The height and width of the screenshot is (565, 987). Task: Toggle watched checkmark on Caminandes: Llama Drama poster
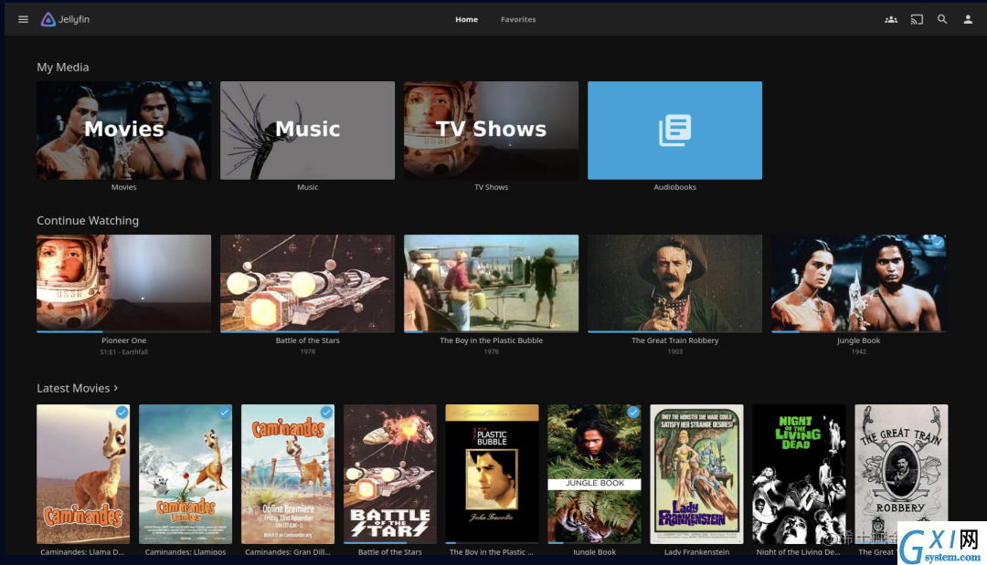click(122, 413)
